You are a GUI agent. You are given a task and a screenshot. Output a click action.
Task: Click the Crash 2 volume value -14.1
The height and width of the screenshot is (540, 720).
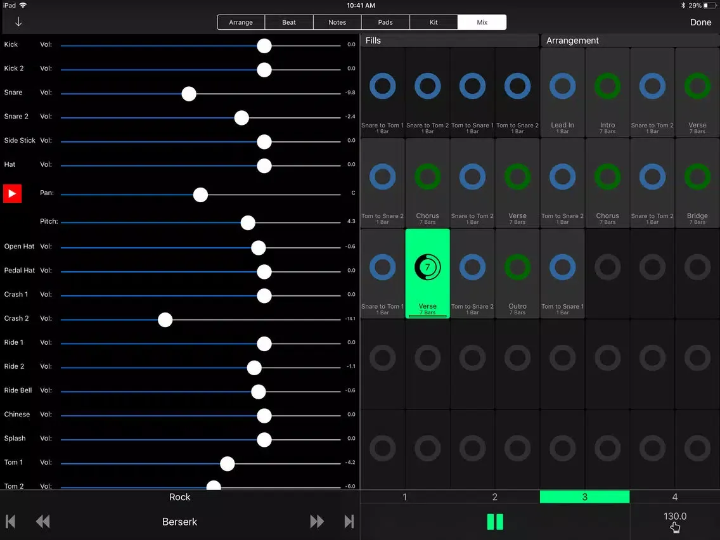(x=350, y=318)
